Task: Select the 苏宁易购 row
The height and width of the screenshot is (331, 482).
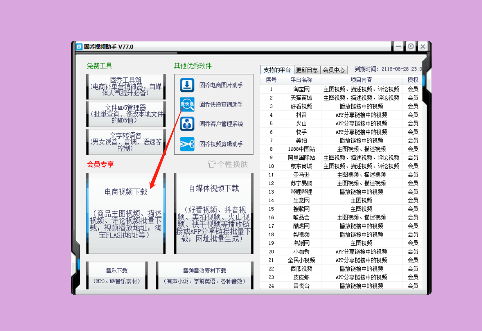Action: 341,183
